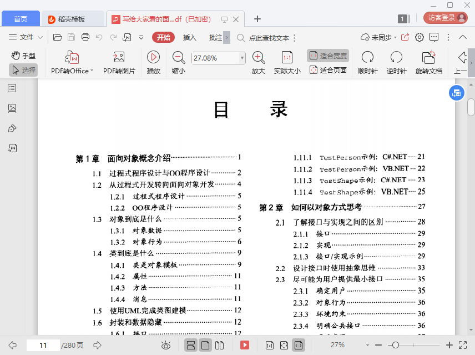Viewport: 475px width, 355px height.
Task: Switch to the 插入 ribbon tab
Action: tap(190, 37)
